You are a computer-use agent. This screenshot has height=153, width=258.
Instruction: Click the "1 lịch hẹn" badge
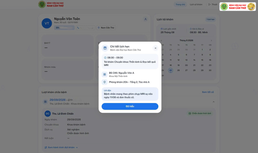coord(210,19)
